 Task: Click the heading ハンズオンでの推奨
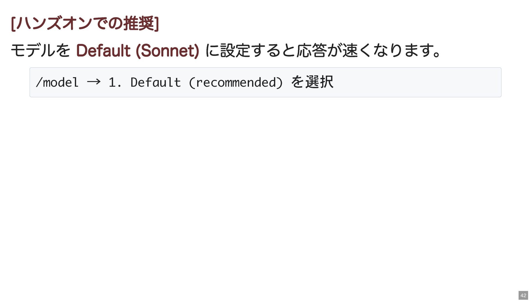[x=85, y=23]
